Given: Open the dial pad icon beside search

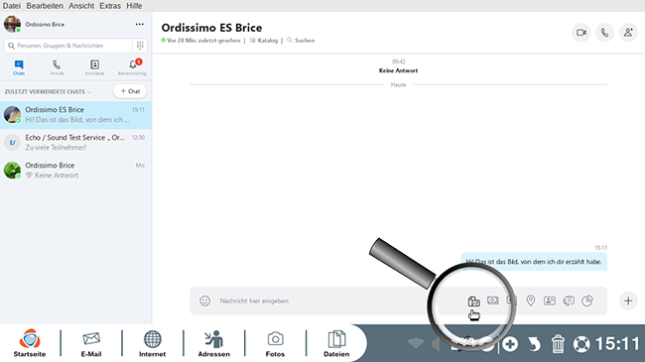Looking at the screenshot, I should point(140,46).
